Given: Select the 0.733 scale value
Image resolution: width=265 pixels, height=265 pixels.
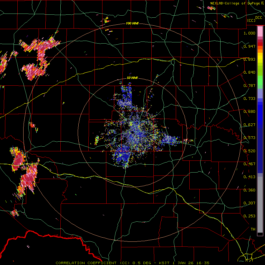Looking at the screenshot, I should (x=249, y=99).
